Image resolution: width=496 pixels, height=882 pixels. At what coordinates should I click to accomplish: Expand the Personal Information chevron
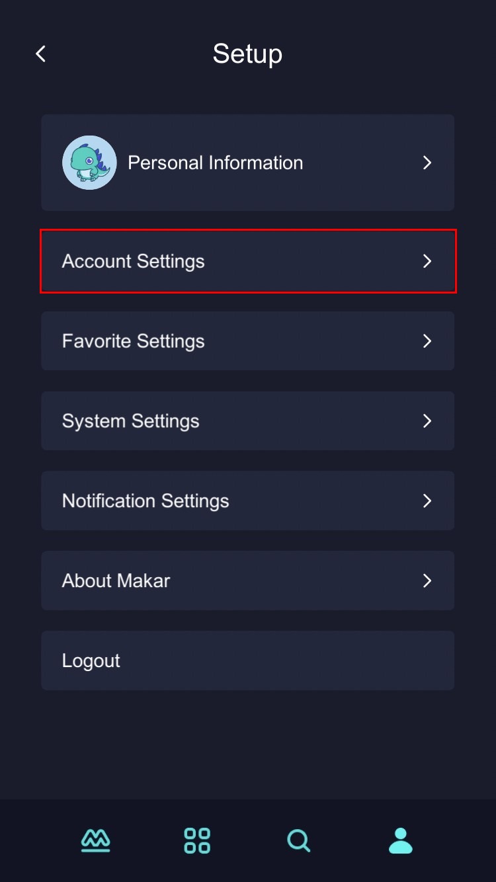click(x=427, y=163)
